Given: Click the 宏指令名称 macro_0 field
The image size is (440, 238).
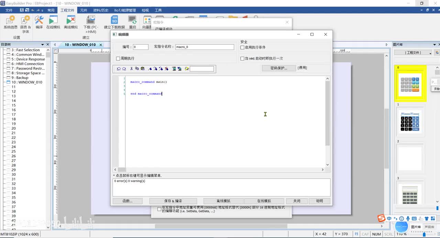Looking at the screenshot, I should [205, 47].
